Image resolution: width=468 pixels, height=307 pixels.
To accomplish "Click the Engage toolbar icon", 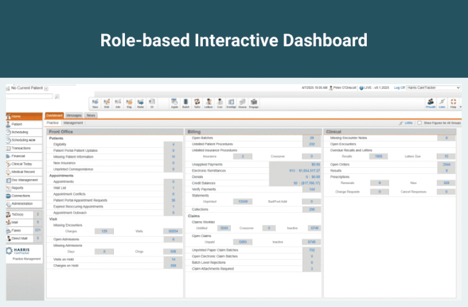I will (x=253, y=103).
